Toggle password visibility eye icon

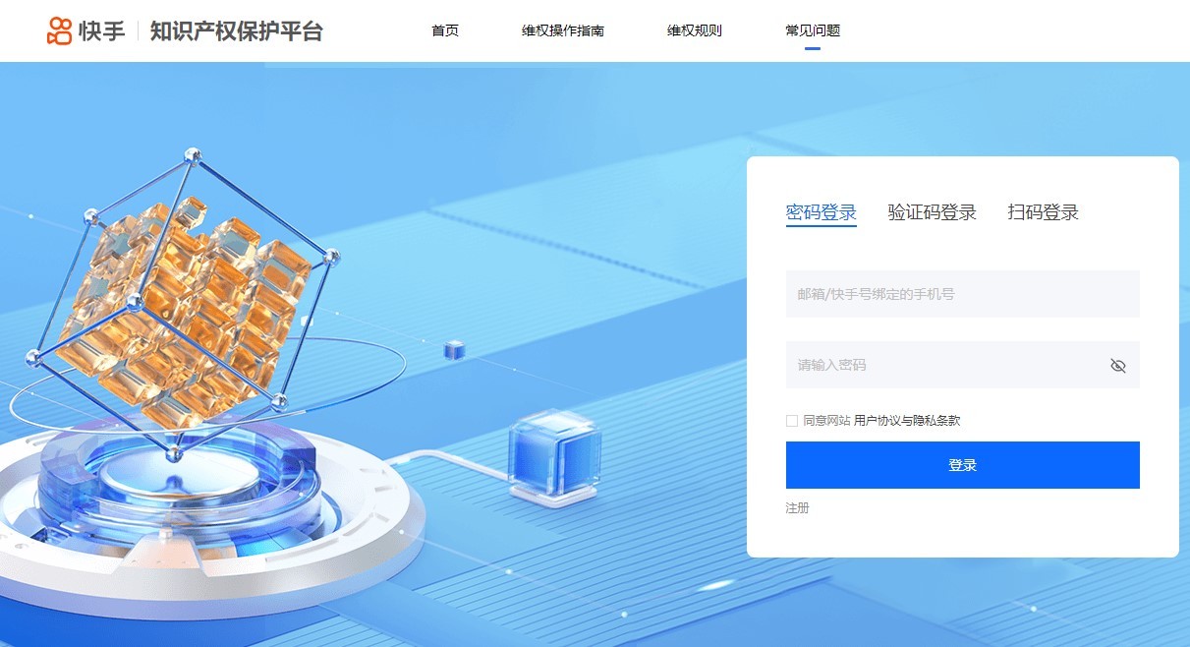click(1117, 366)
